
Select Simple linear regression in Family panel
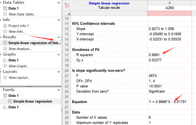(x=32, y=101)
